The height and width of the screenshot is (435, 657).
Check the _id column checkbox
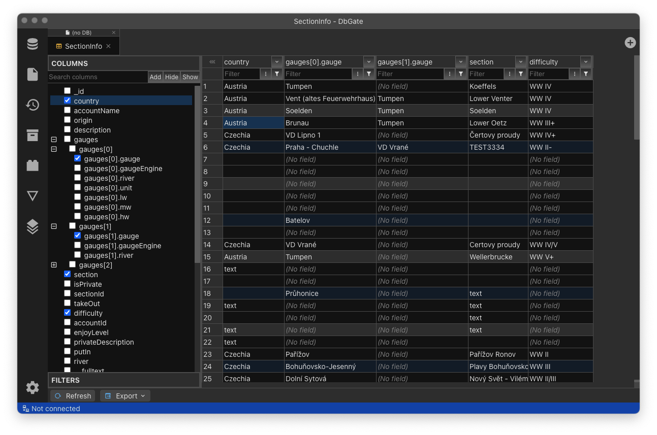(67, 91)
